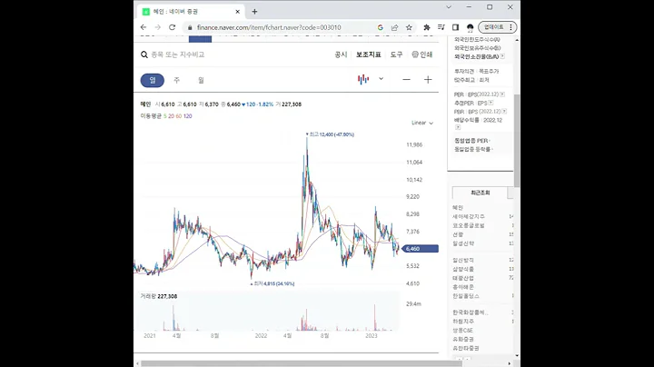The width and height of the screenshot is (654, 367).
Task: Click the address bar URL finance.naver.com
Action: coord(269,27)
